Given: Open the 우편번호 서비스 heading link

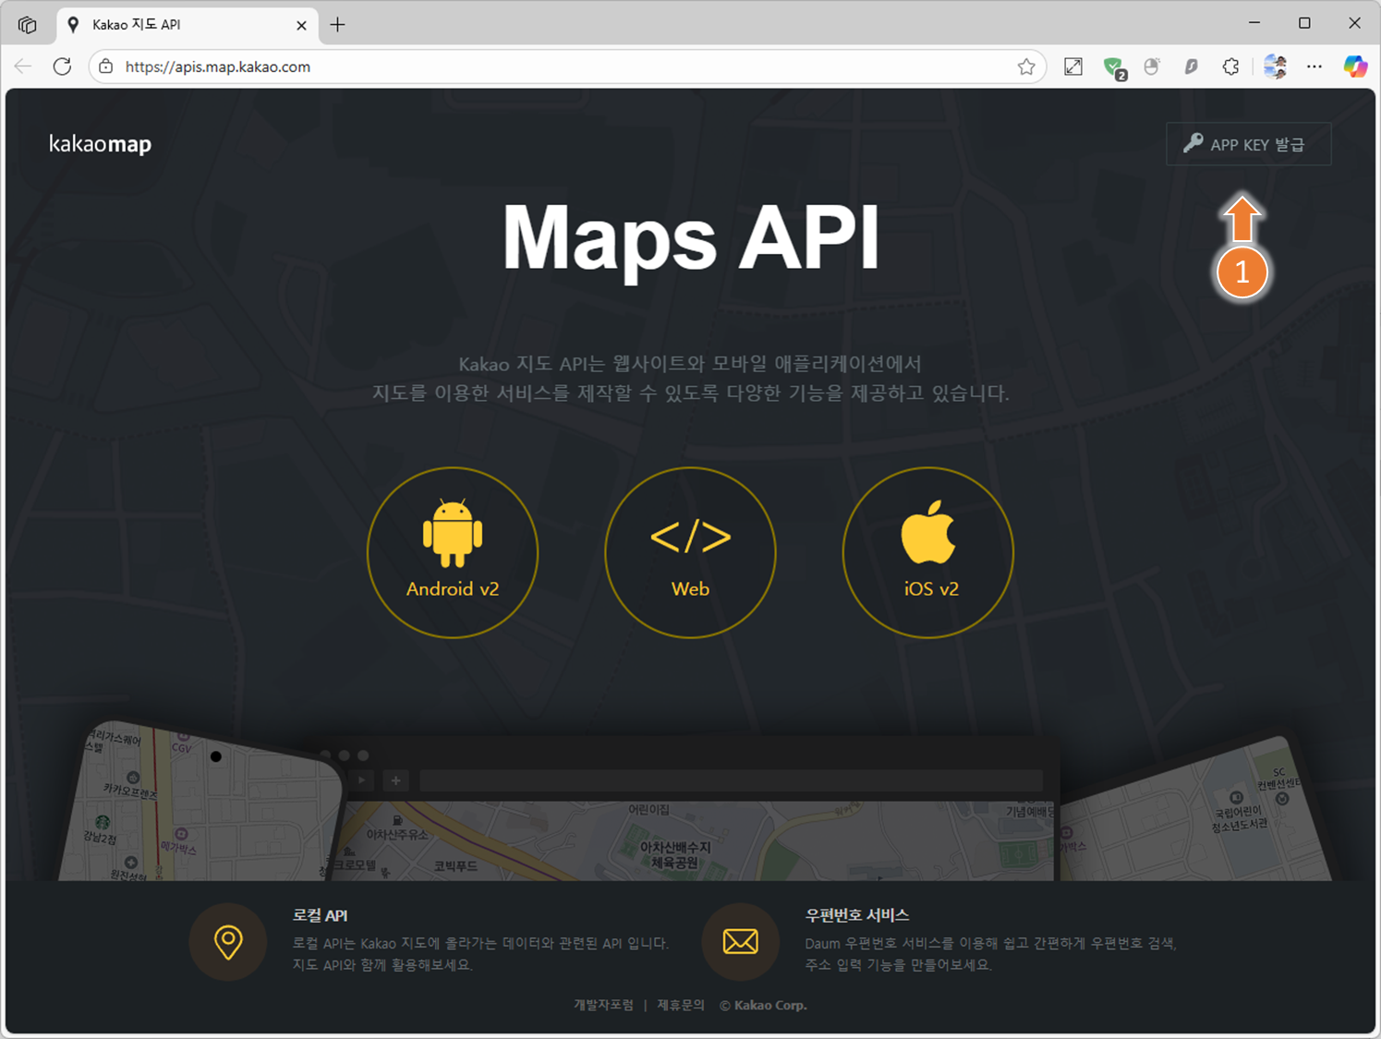Looking at the screenshot, I should point(857,915).
